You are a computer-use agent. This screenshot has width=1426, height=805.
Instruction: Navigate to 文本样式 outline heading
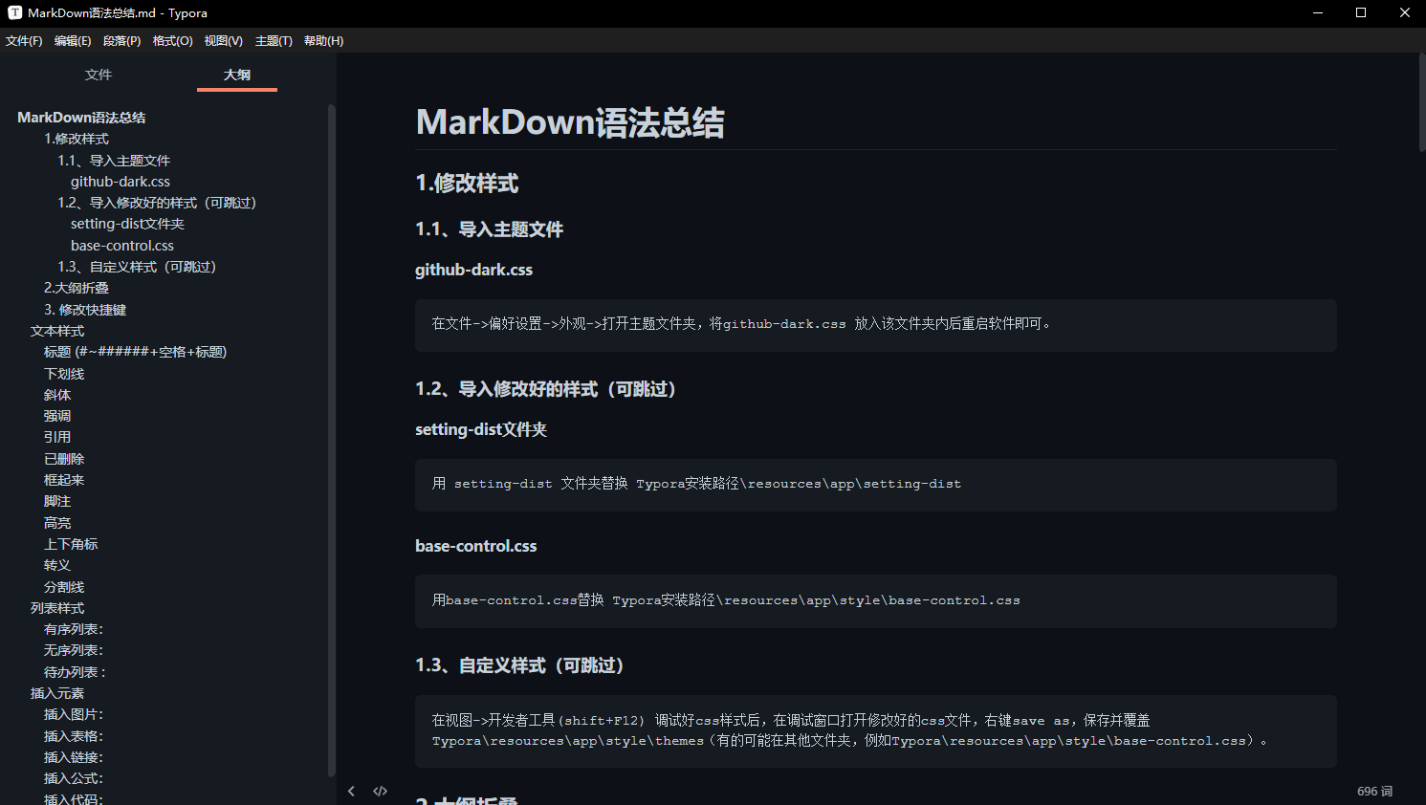click(57, 331)
